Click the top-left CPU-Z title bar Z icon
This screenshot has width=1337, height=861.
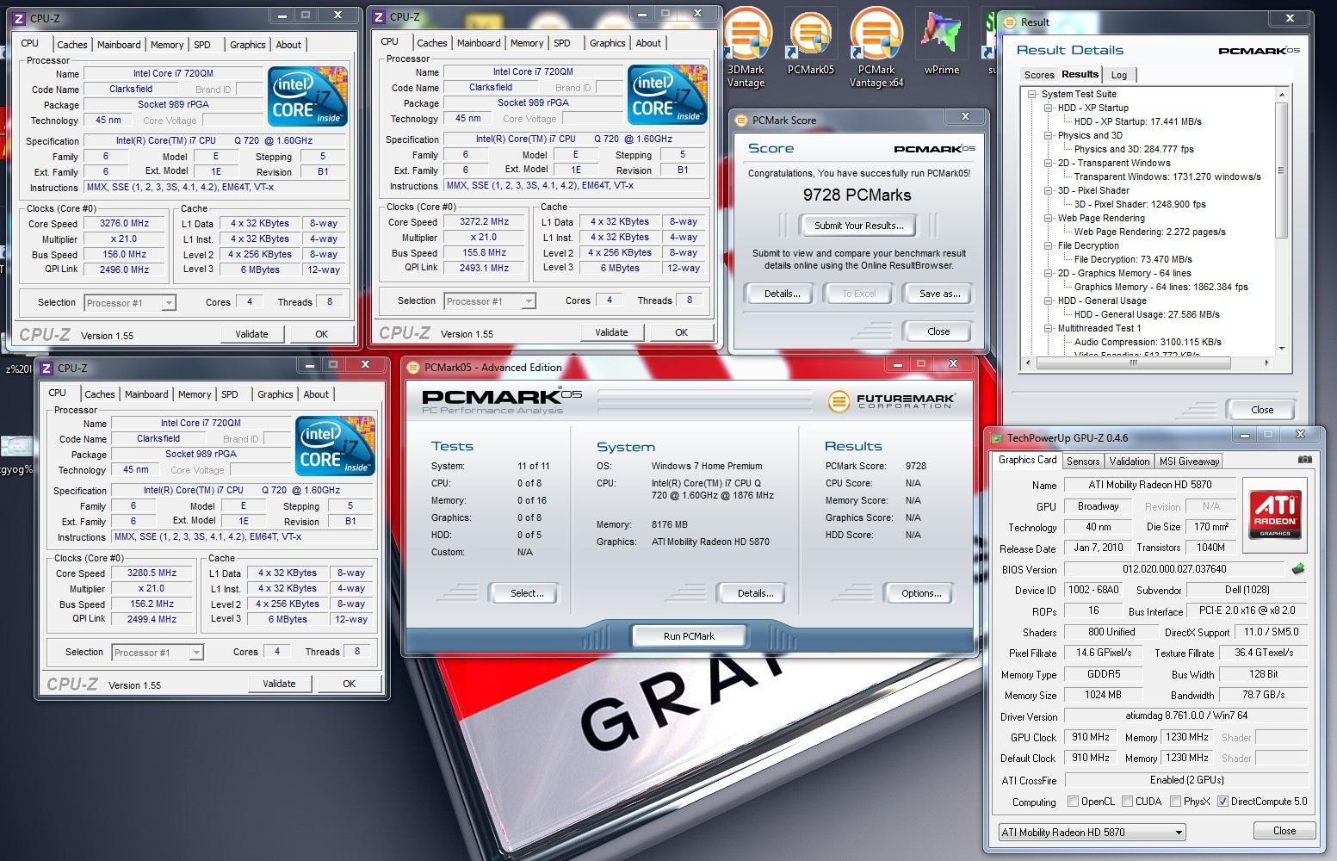pos(20,18)
